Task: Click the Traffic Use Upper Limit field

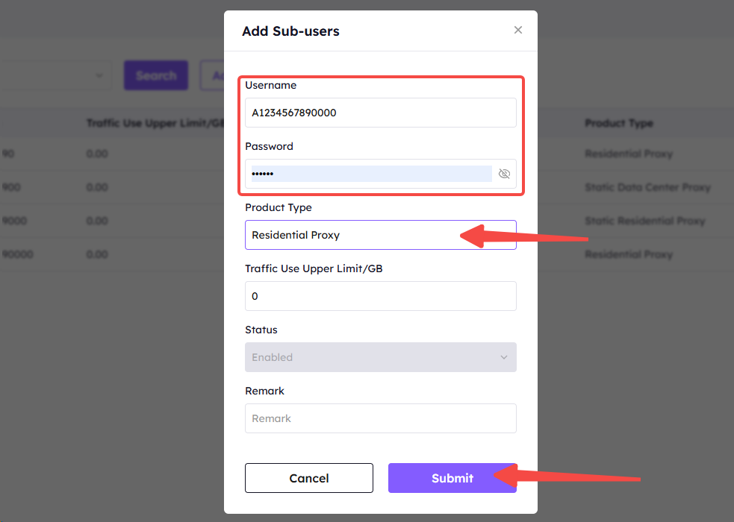Action: 380,296
